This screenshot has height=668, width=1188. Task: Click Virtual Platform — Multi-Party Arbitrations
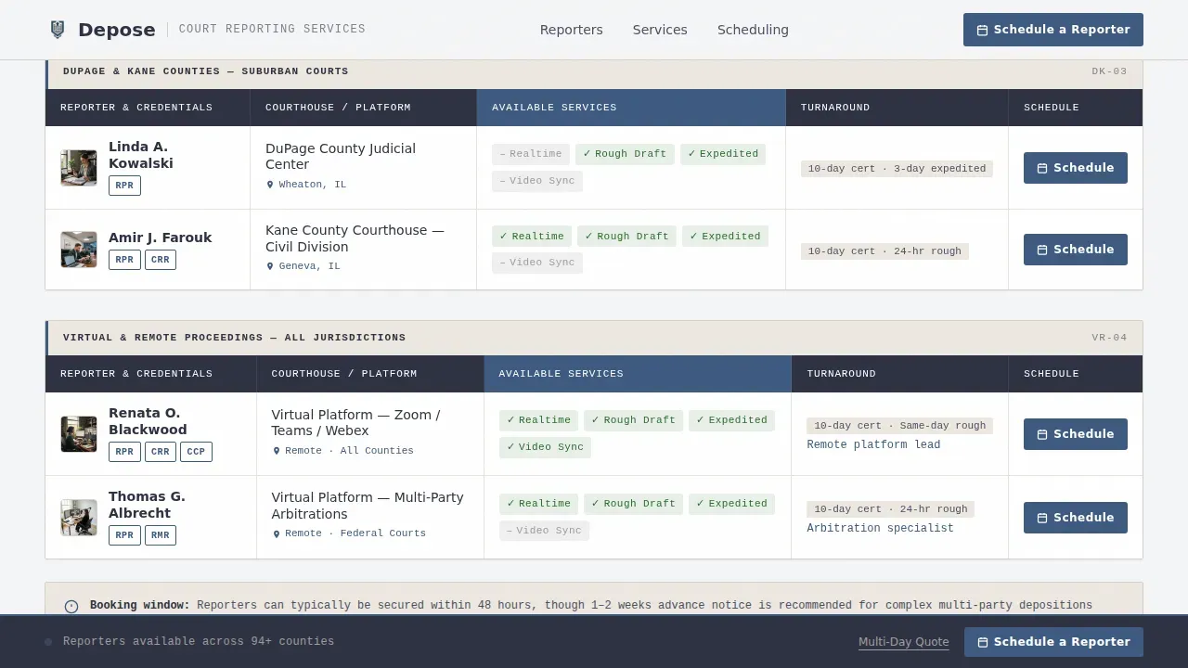tap(368, 506)
